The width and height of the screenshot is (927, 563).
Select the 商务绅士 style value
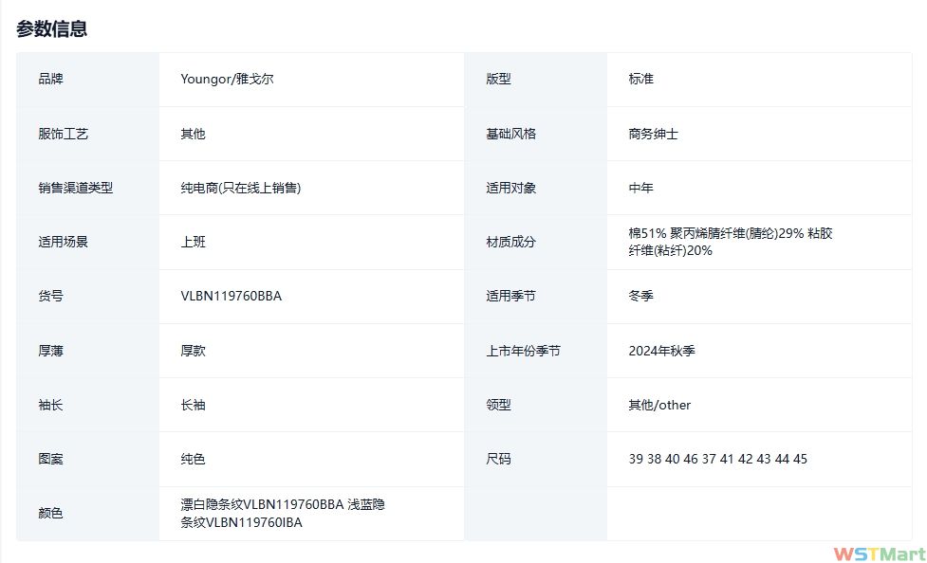coord(653,134)
